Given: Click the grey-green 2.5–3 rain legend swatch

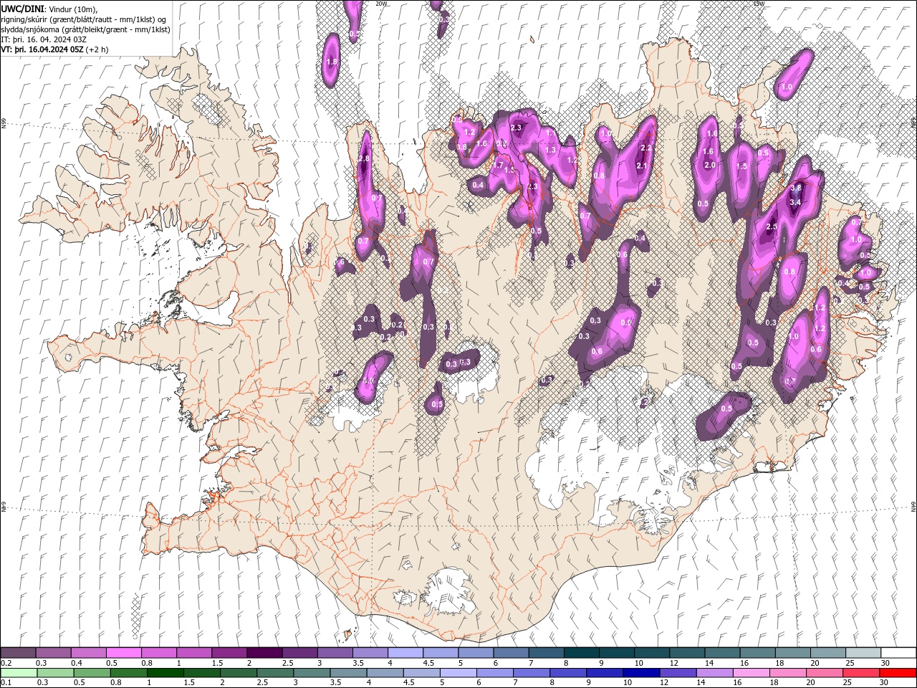Looking at the screenshot, I should pyautogui.click(x=276, y=673).
